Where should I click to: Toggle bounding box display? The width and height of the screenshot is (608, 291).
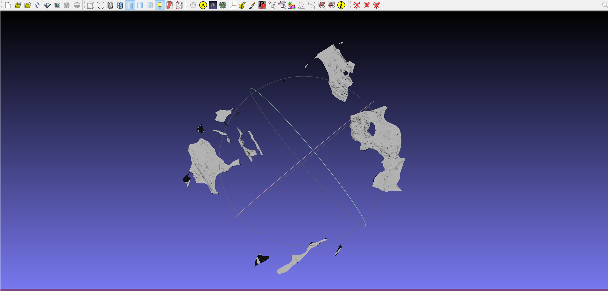91,5
